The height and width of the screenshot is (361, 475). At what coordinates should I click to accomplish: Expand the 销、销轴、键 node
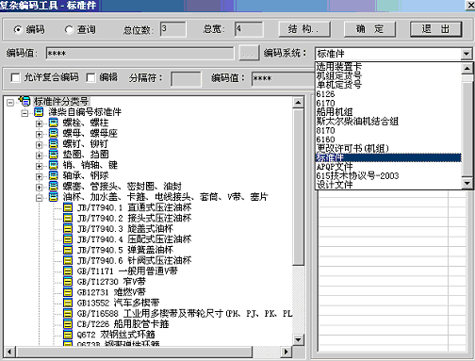pos(39,166)
